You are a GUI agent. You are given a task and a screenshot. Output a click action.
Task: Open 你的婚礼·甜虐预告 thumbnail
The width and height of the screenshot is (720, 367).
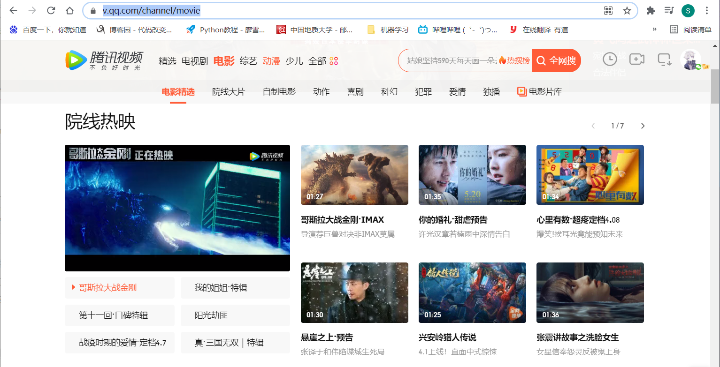tap(472, 175)
